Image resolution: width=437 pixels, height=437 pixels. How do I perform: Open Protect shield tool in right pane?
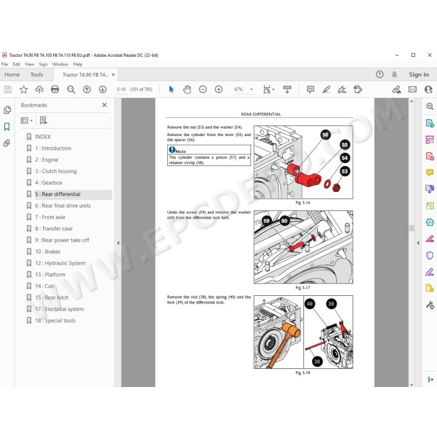point(430,255)
